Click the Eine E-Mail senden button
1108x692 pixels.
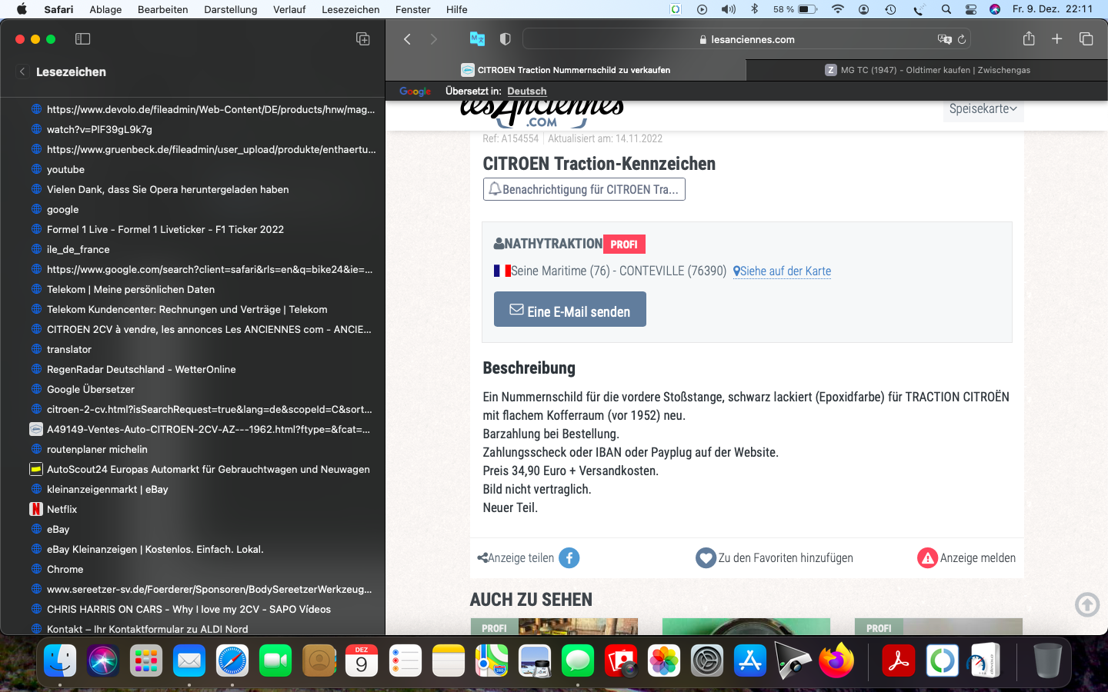[569, 310]
